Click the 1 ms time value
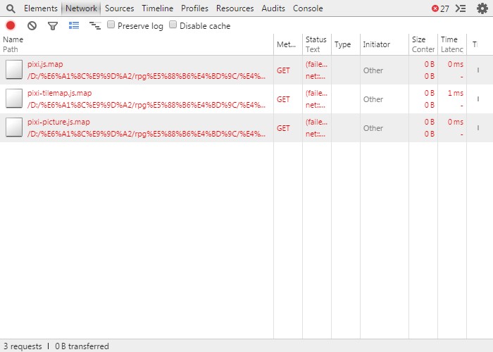493x352 pixels. click(x=456, y=93)
